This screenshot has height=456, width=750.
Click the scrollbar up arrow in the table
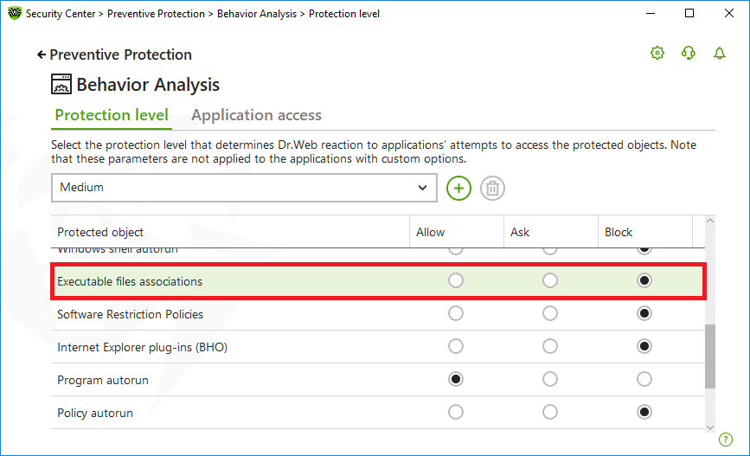click(x=710, y=221)
